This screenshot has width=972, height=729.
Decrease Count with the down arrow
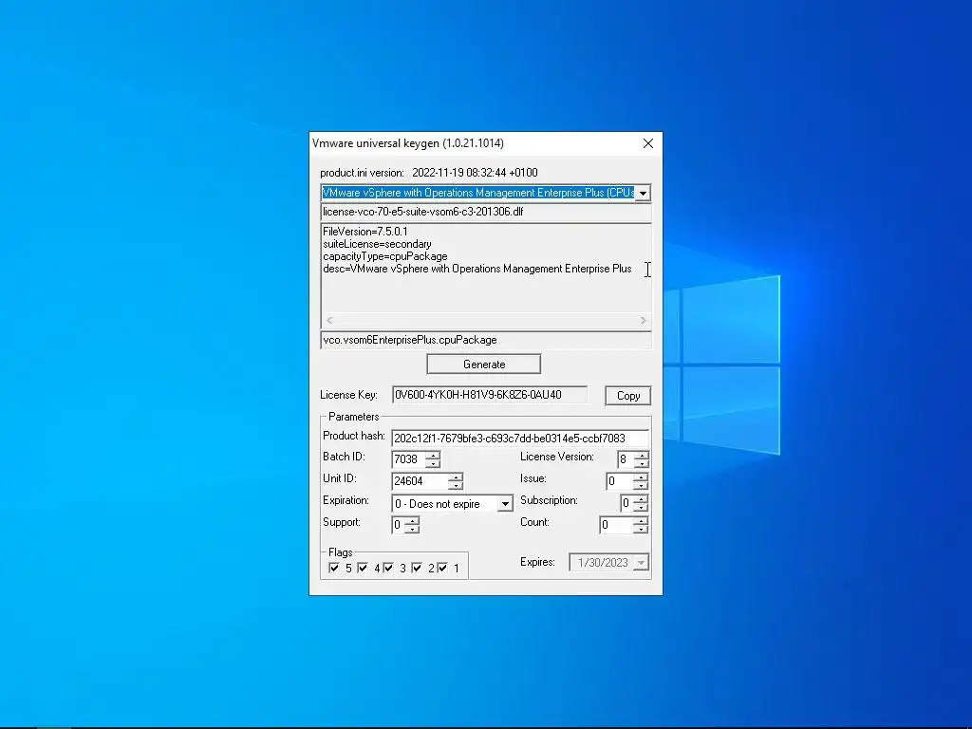coord(641,530)
